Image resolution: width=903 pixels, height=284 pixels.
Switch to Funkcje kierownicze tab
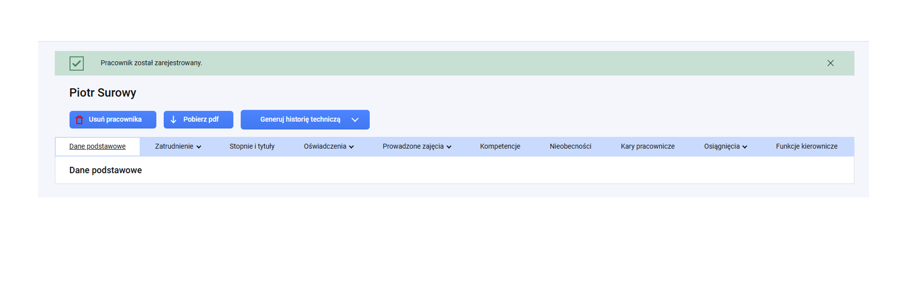tap(807, 146)
